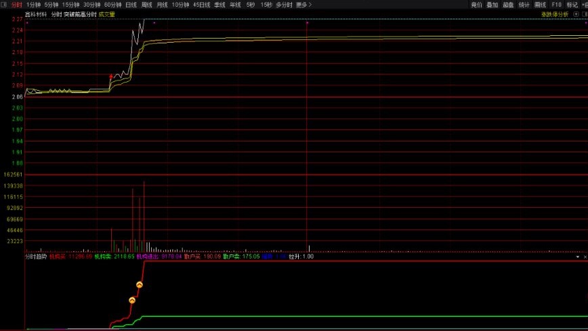
Task: Click the 成交量 volume label
Action: click(x=107, y=14)
